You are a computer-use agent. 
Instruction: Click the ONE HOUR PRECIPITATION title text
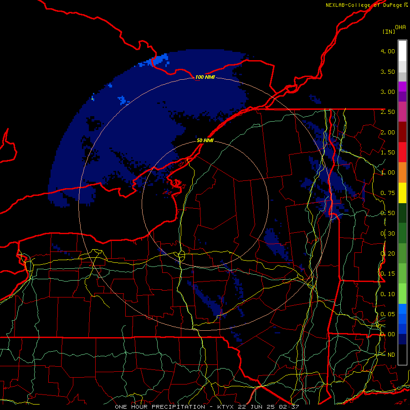(160, 407)
